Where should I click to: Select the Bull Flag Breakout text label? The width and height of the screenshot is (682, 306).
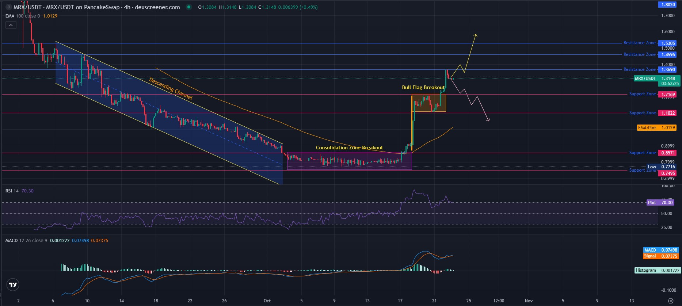[423, 88]
